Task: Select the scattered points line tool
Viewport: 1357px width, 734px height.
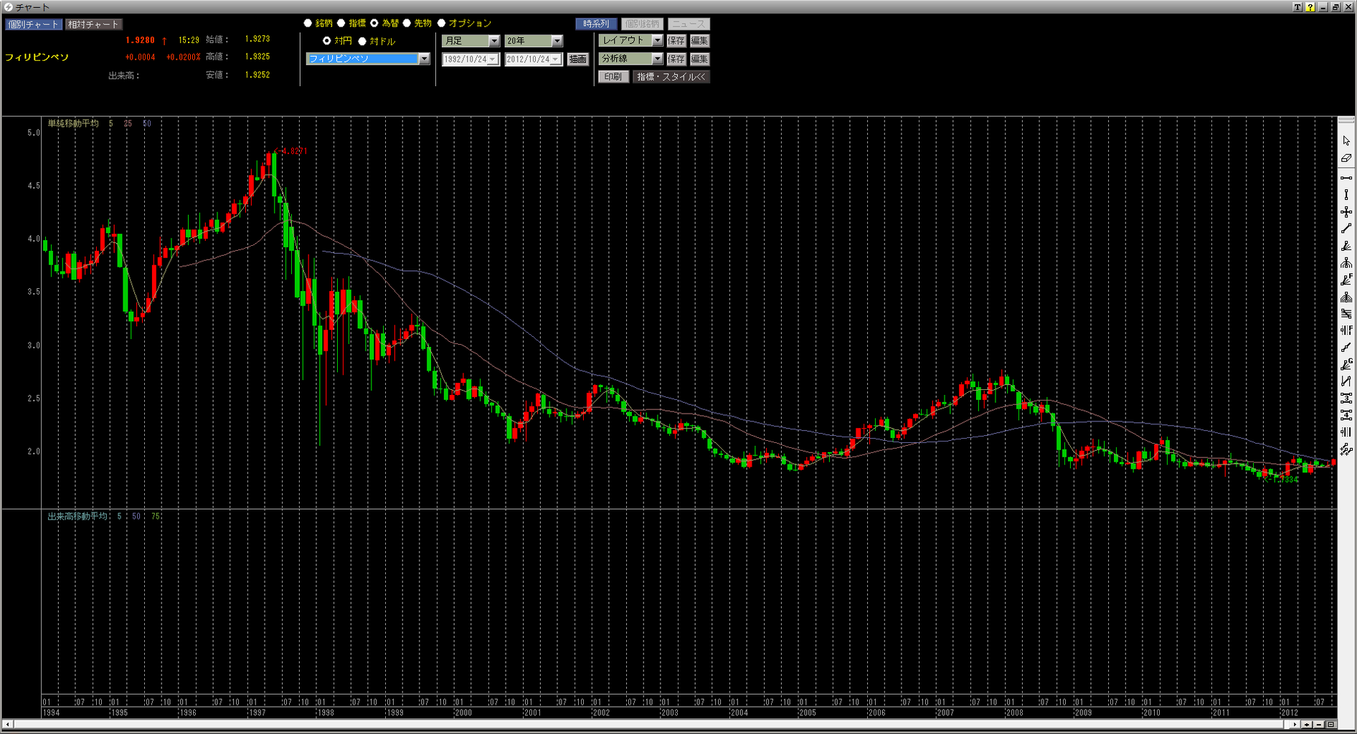Action: click(x=1346, y=449)
